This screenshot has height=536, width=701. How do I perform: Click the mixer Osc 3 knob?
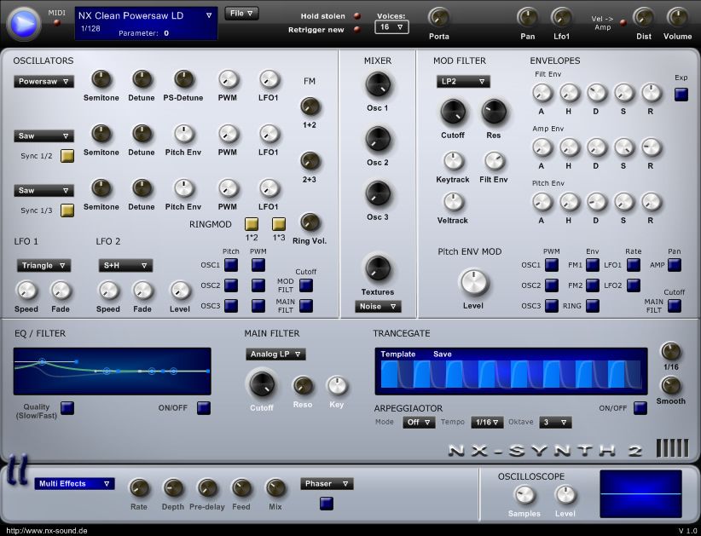point(378,193)
